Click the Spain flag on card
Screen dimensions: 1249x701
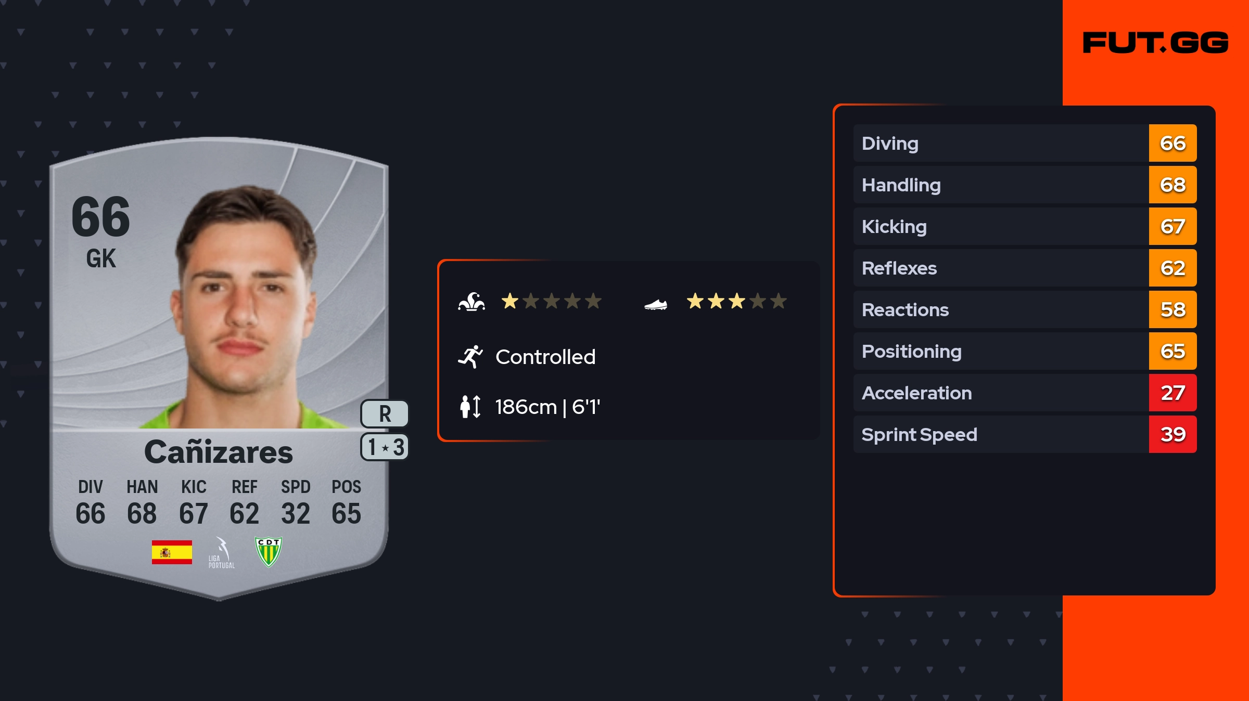tap(172, 552)
